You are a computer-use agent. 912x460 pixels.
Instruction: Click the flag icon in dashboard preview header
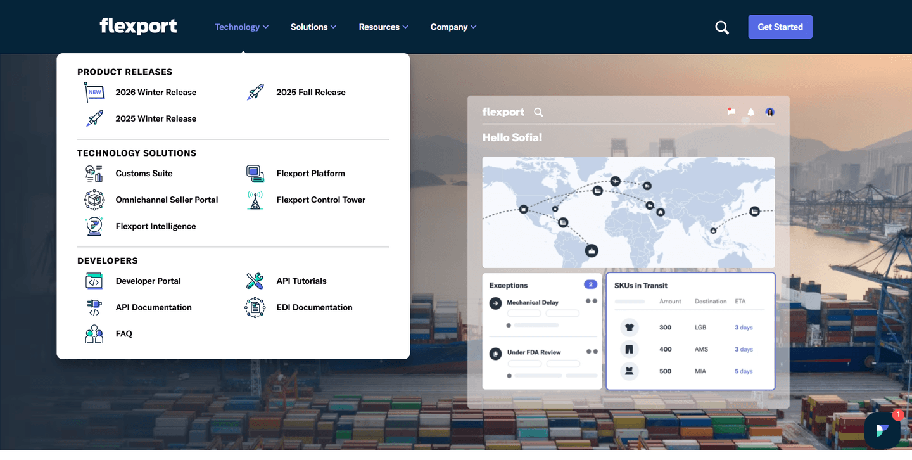(731, 112)
